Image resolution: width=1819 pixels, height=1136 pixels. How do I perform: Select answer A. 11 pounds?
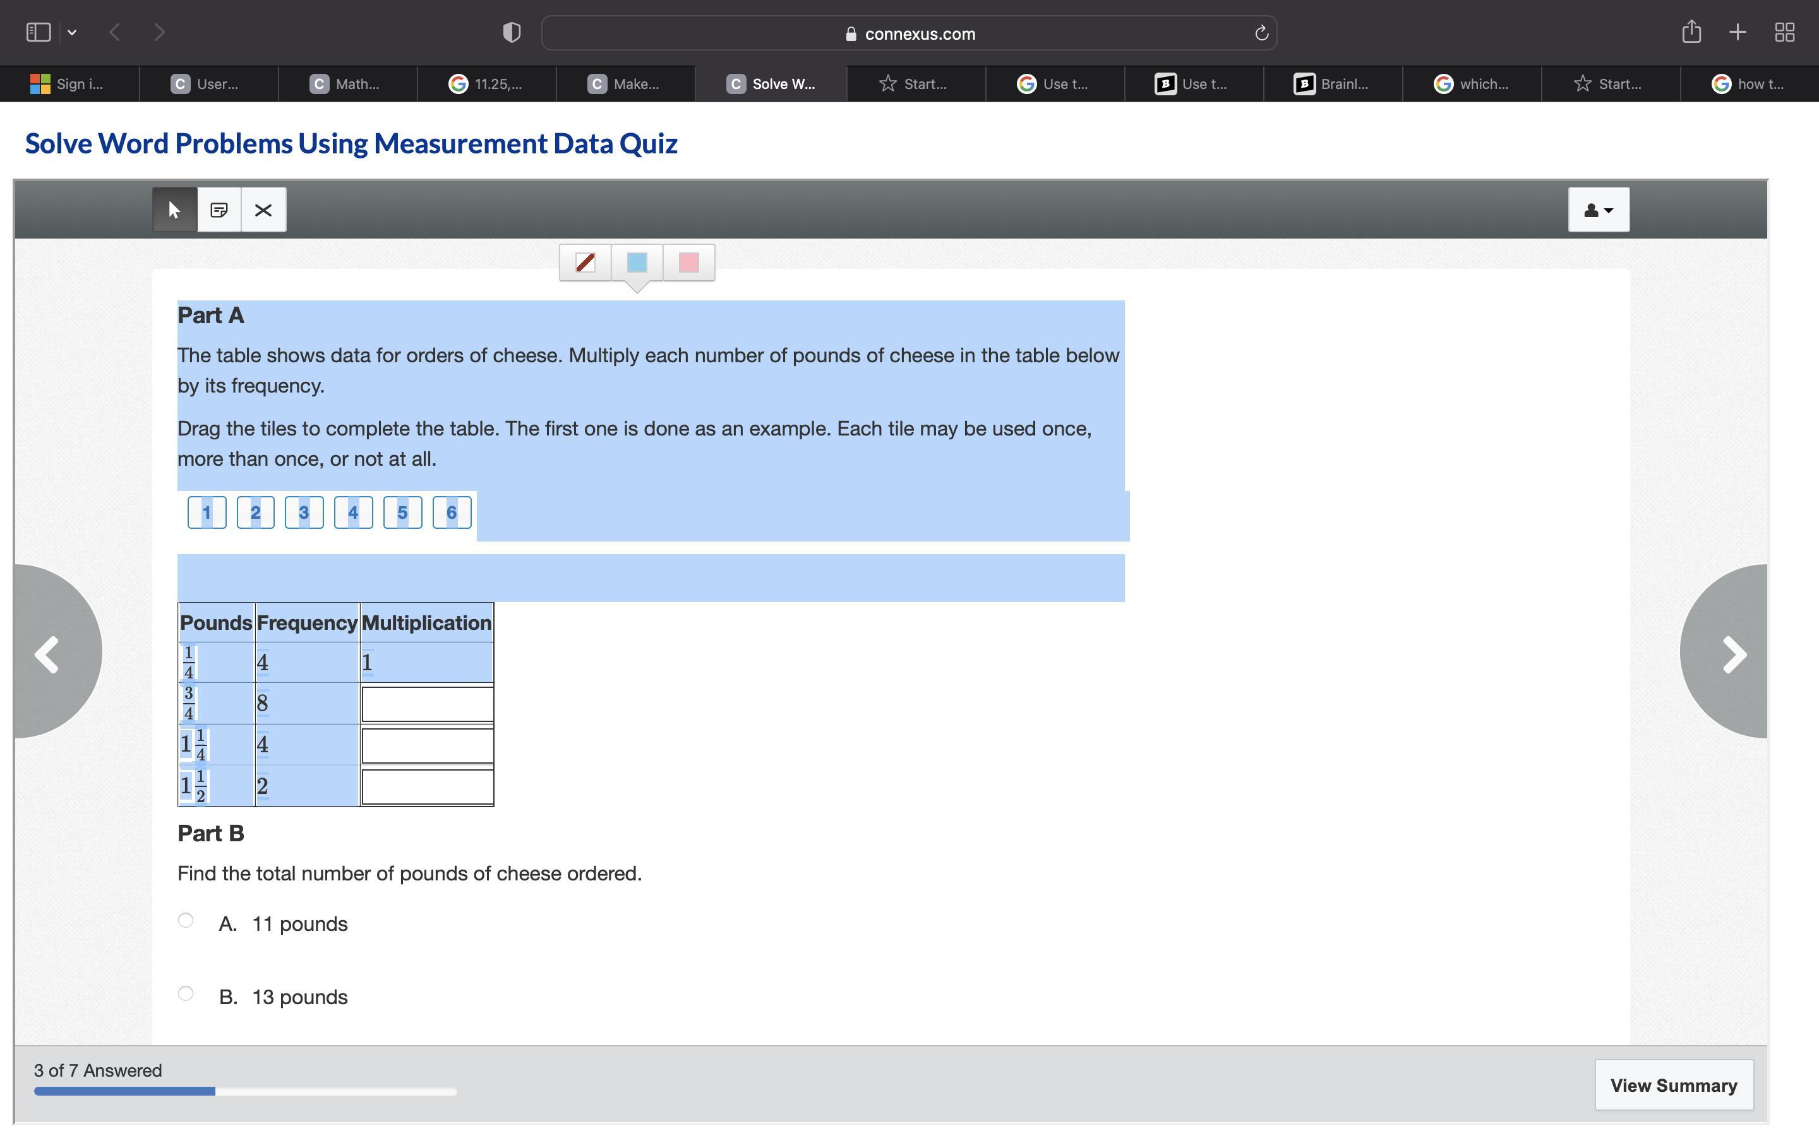click(x=186, y=920)
